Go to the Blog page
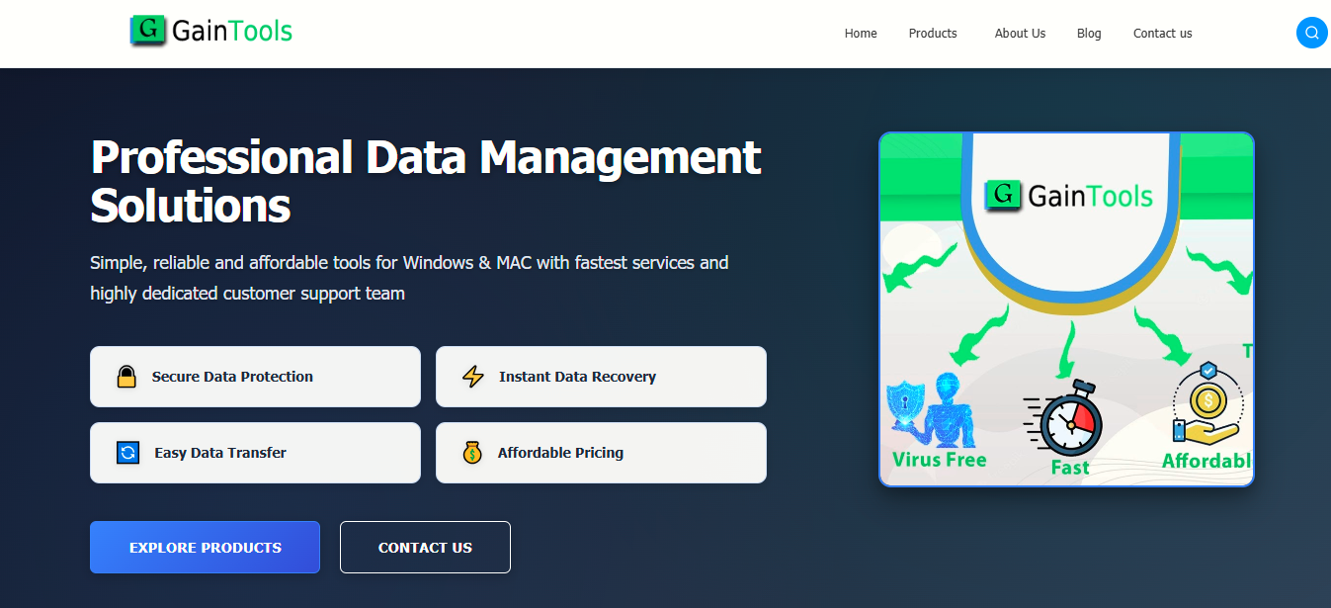Viewport: 1331px width, 608px height. (1089, 34)
